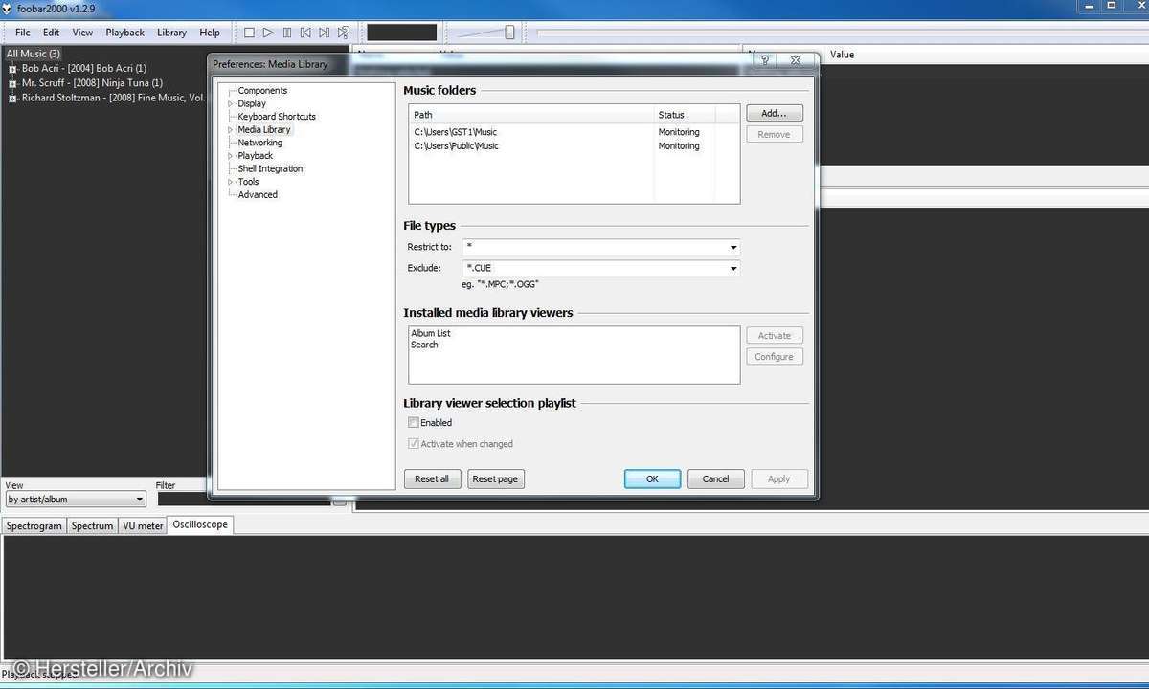Screen dimensions: 1149x689
Task: Open the View menu
Action: coord(83,33)
